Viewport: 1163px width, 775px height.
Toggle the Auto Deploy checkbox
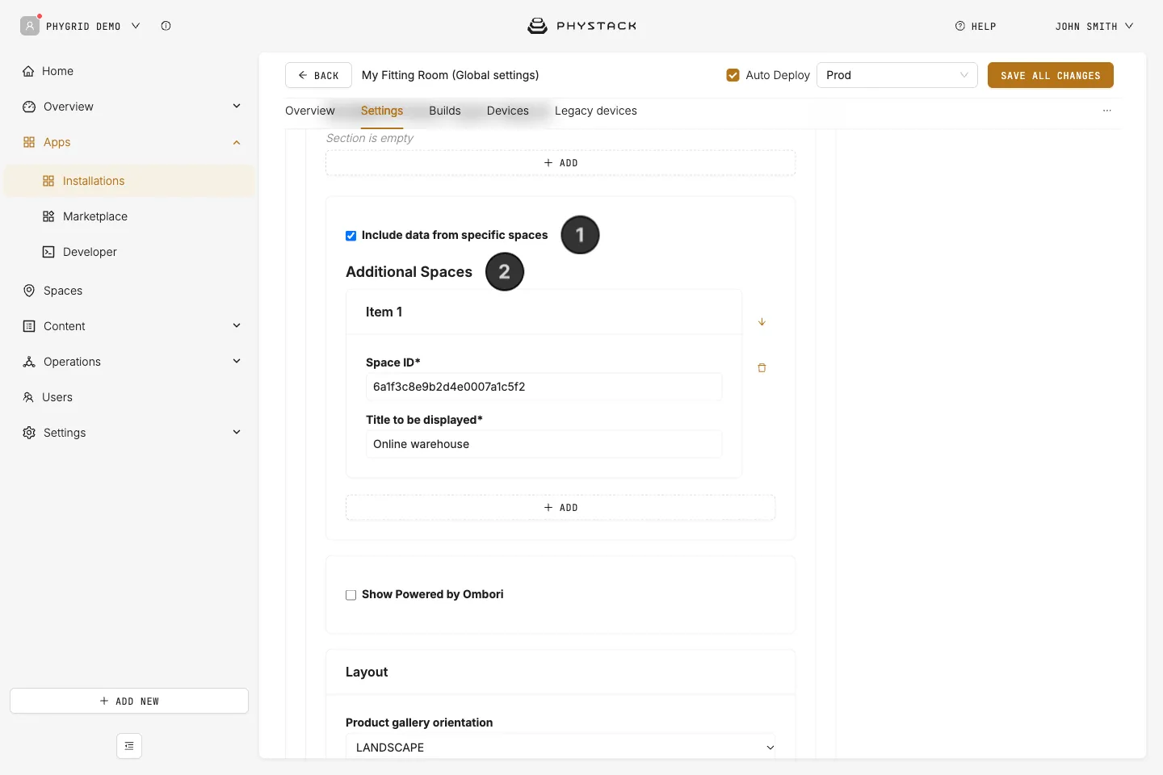click(733, 75)
